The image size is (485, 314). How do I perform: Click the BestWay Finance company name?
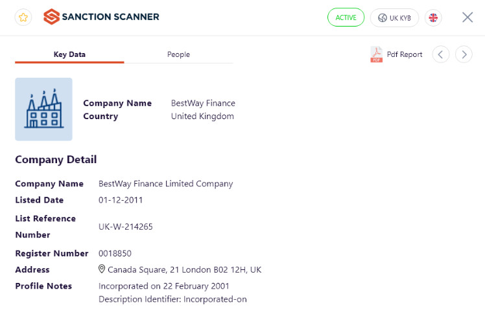tap(203, 103)
